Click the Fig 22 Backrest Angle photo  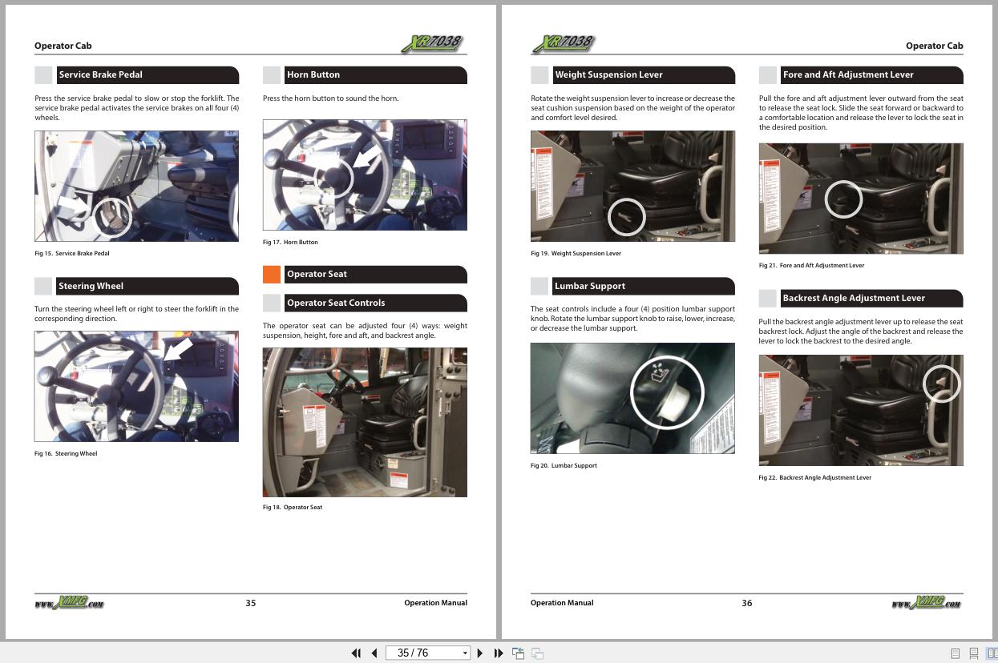click(861, 410)
